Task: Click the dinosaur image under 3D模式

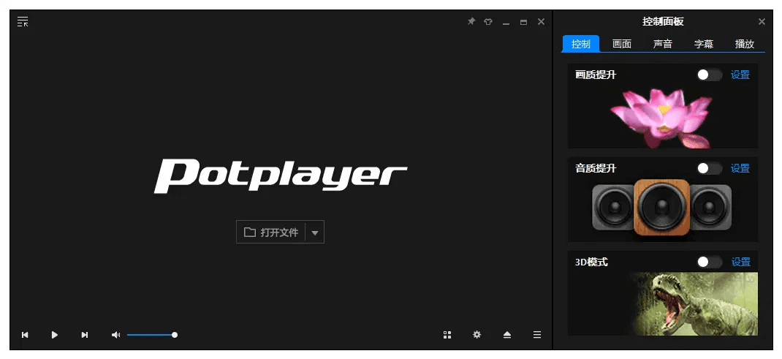Action: point(694,303)
